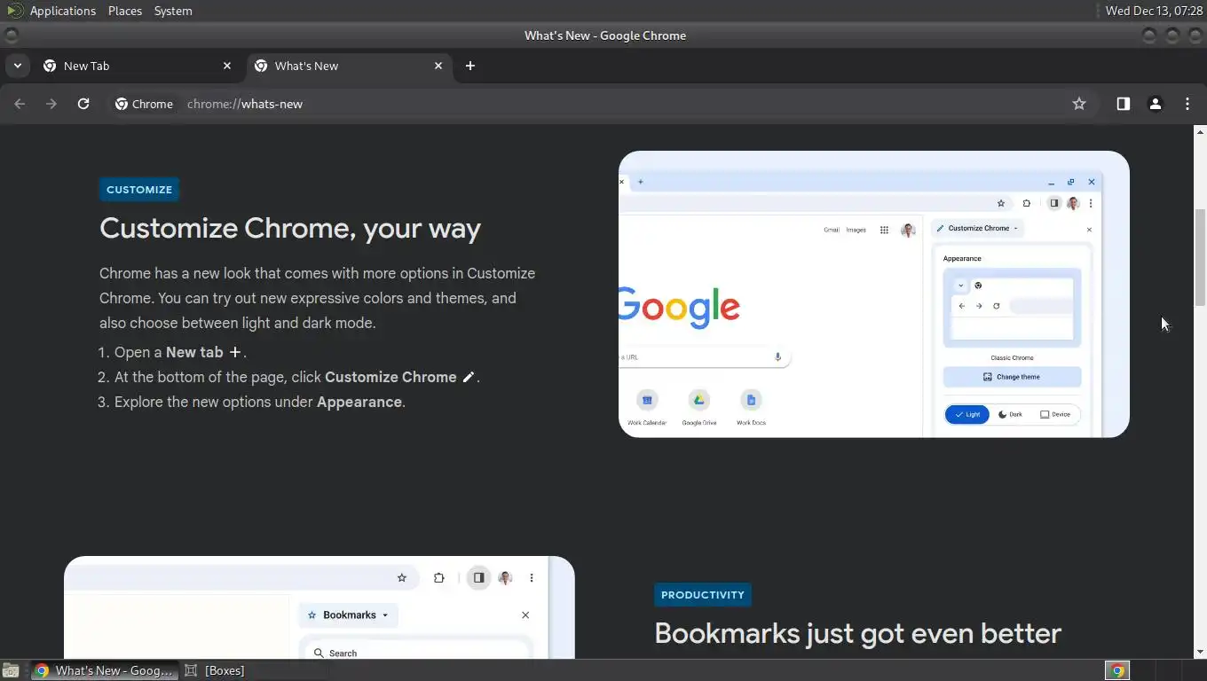Click the CUSTOMIZE category badge

139,190
